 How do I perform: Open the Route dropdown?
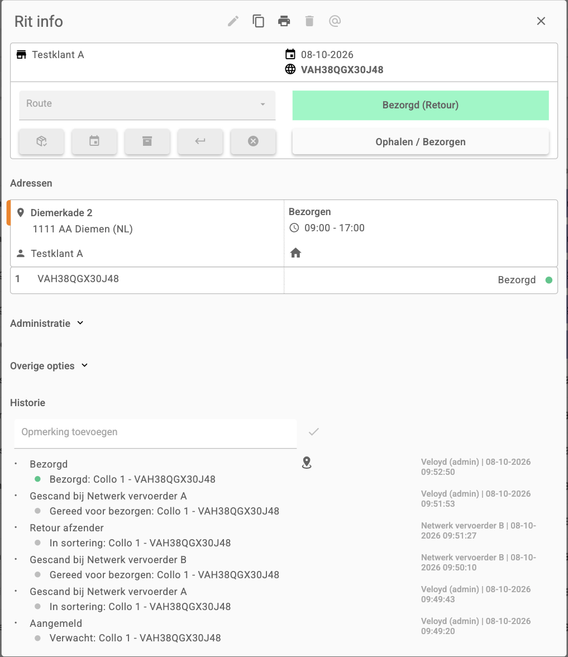click(147, 105)
